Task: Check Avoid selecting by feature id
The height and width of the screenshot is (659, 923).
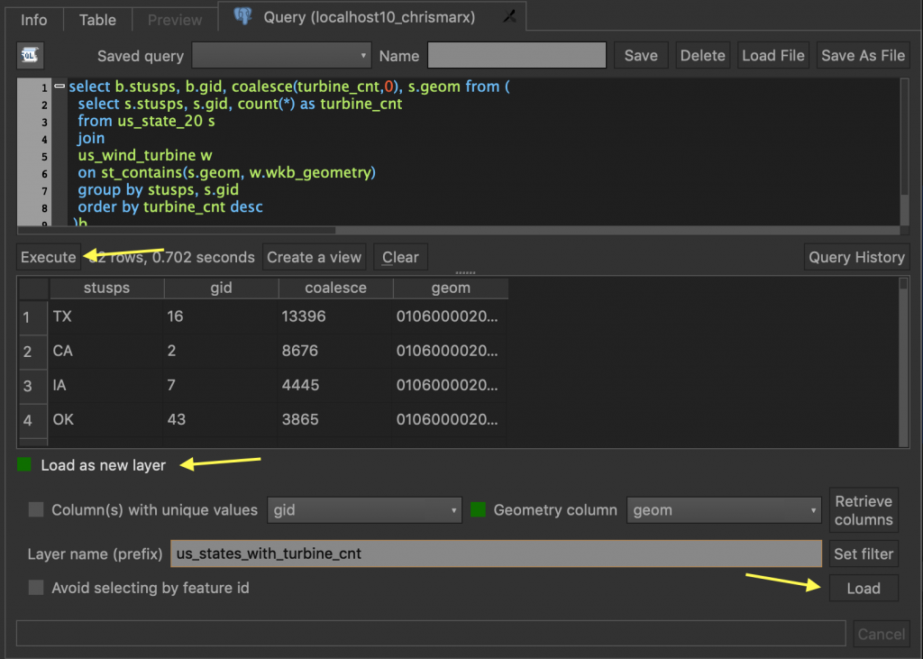Action: 36,588
